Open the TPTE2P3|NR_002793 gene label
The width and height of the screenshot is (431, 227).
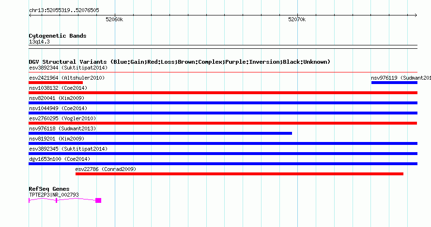point(54,195)
